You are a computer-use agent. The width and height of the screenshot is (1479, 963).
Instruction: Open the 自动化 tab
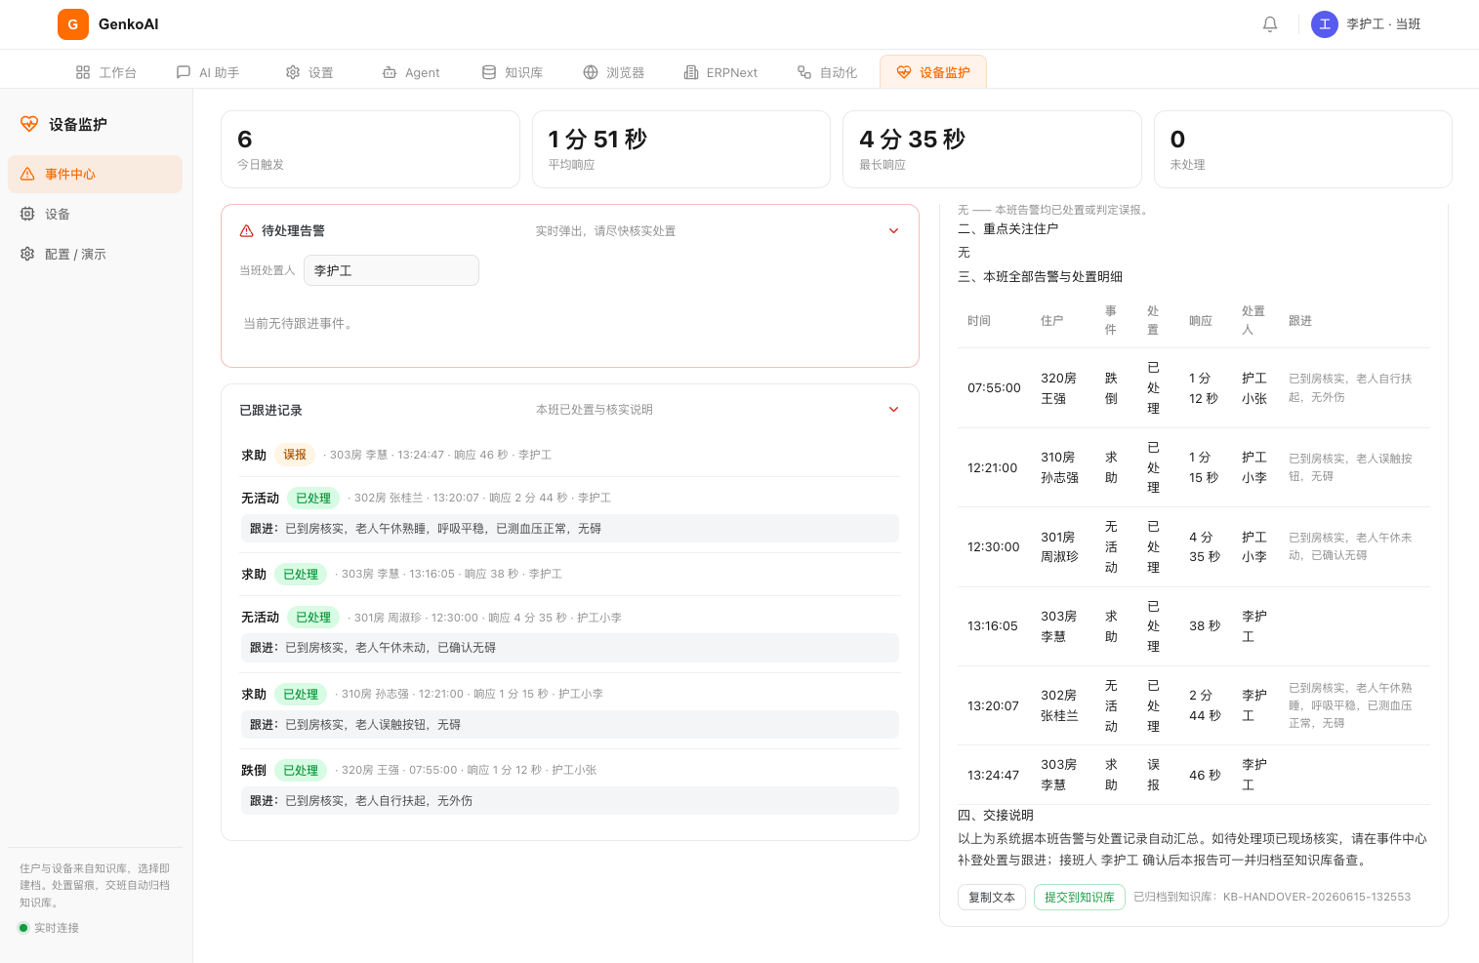pos(828,72)
